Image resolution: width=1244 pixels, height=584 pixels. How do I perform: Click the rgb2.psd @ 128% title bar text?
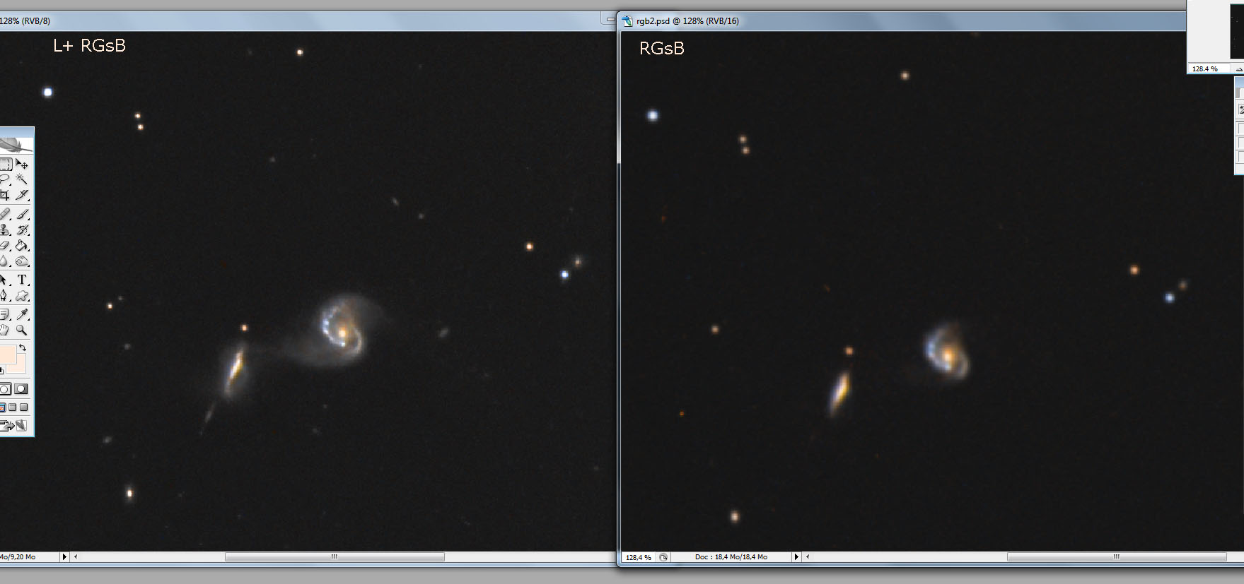tap(687, 21)
